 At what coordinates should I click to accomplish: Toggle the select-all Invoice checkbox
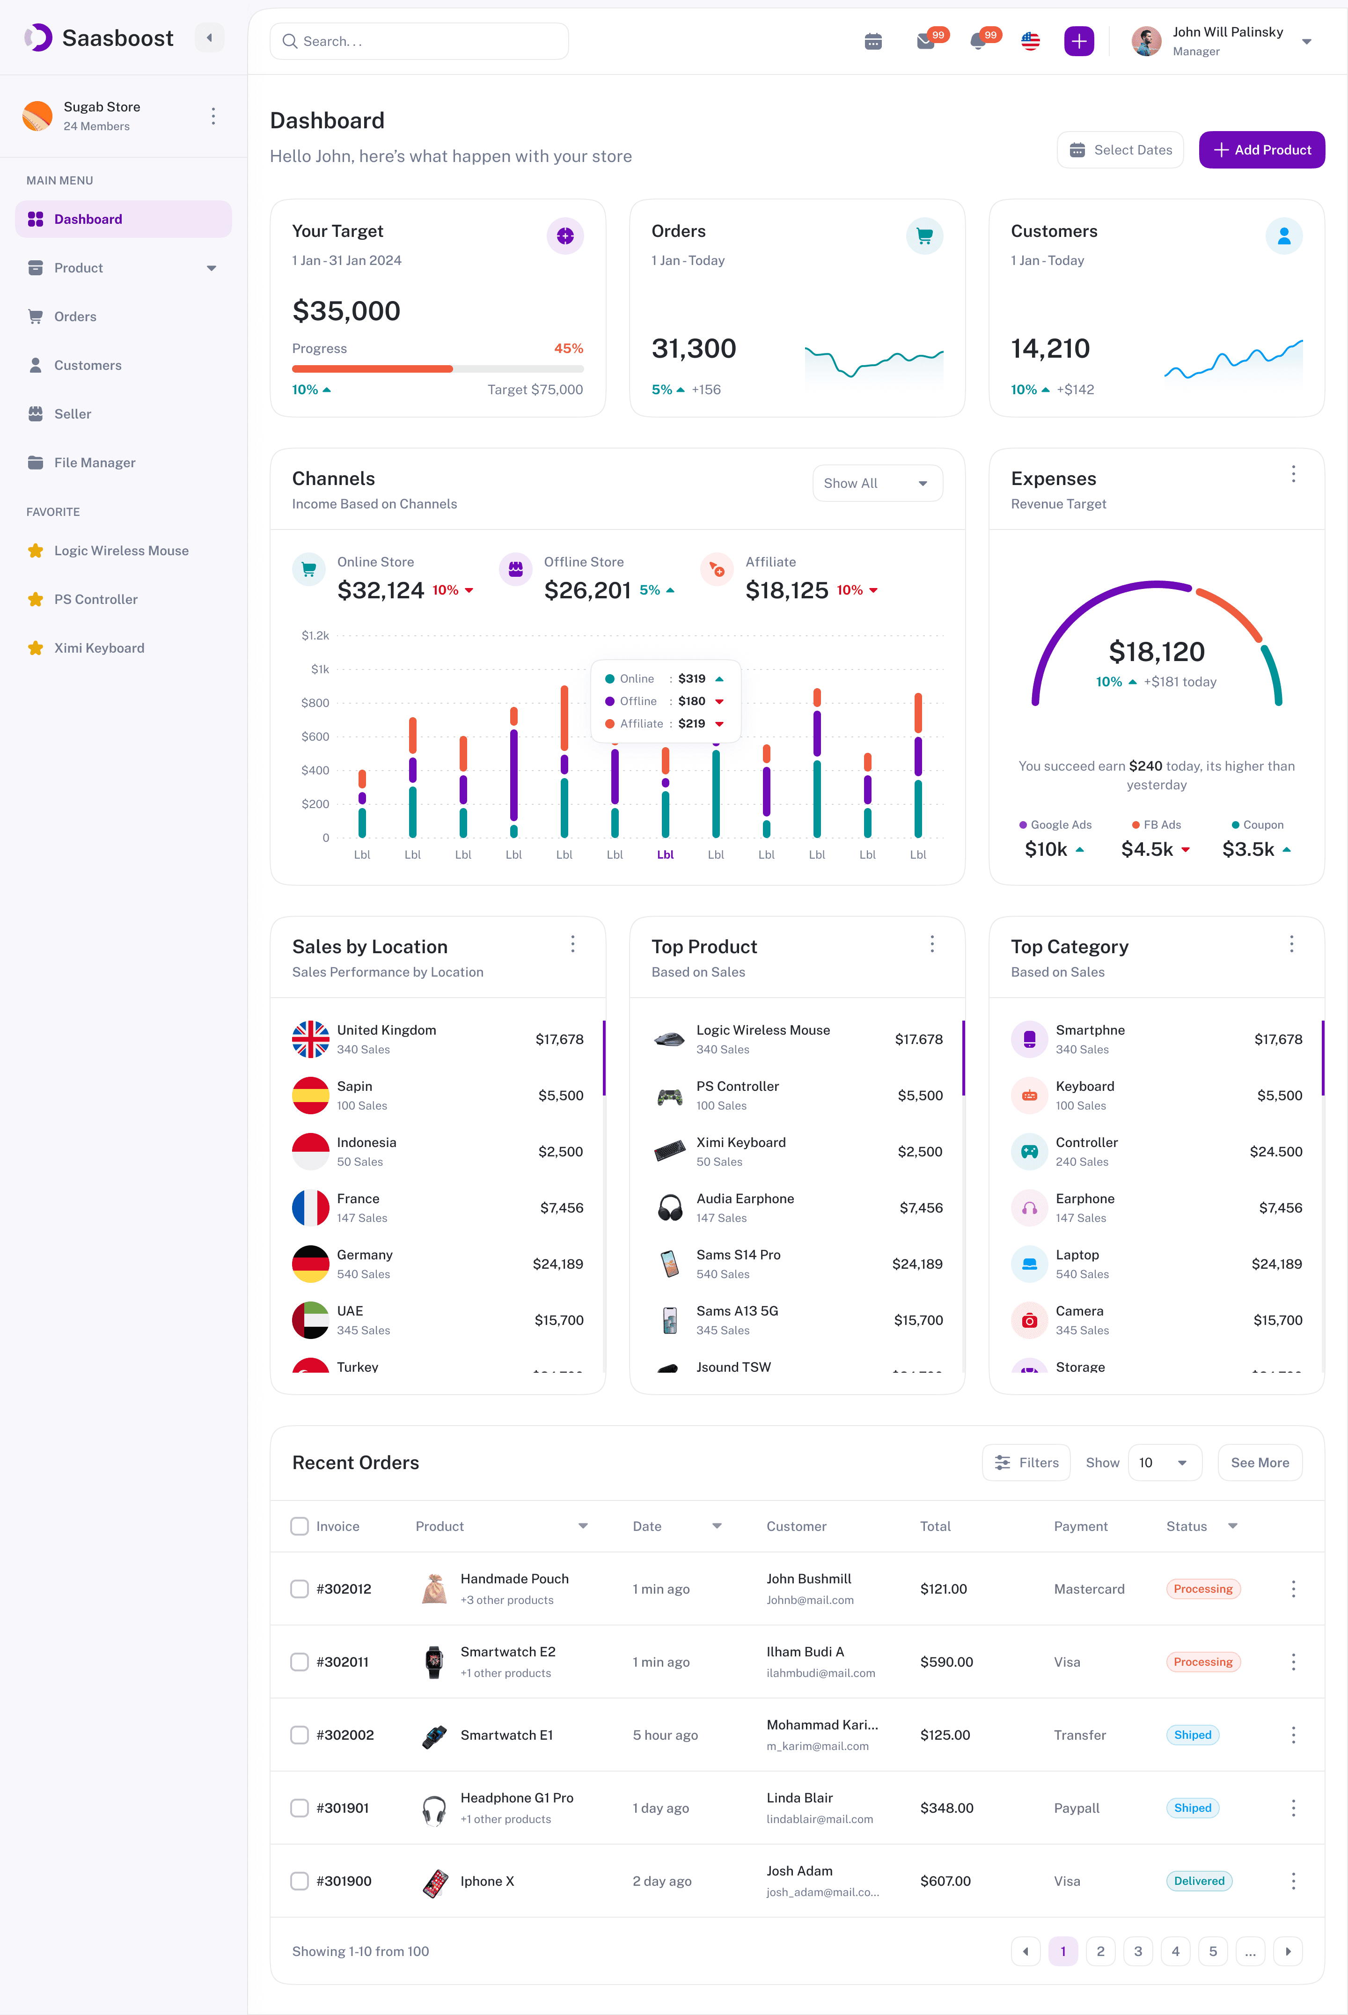299,1526
